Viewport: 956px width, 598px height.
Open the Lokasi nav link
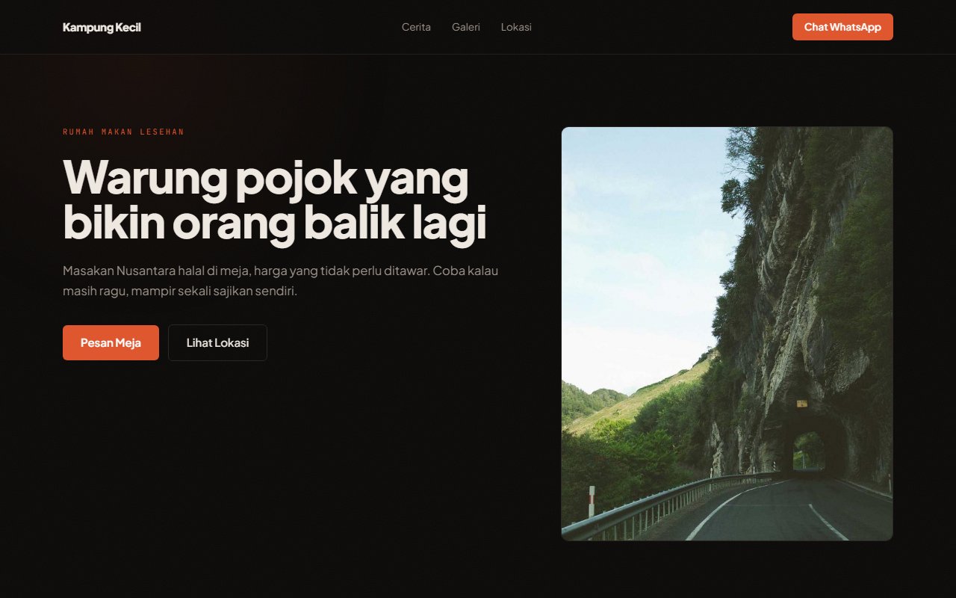click(x=516, y=27)
